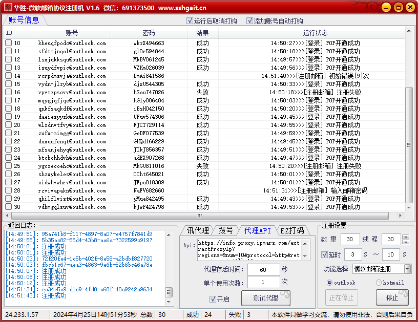The width and height of the screenshot is (418, 322).
Task: Select the hotmail radio button
Action: [x=379, y=283]
